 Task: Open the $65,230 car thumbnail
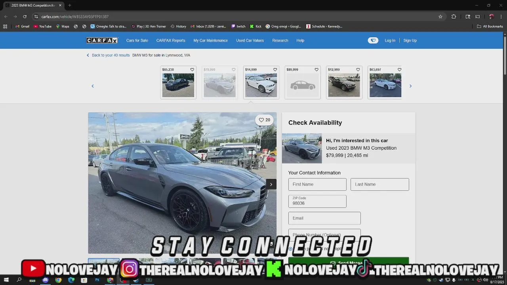(x=178, y=85)
